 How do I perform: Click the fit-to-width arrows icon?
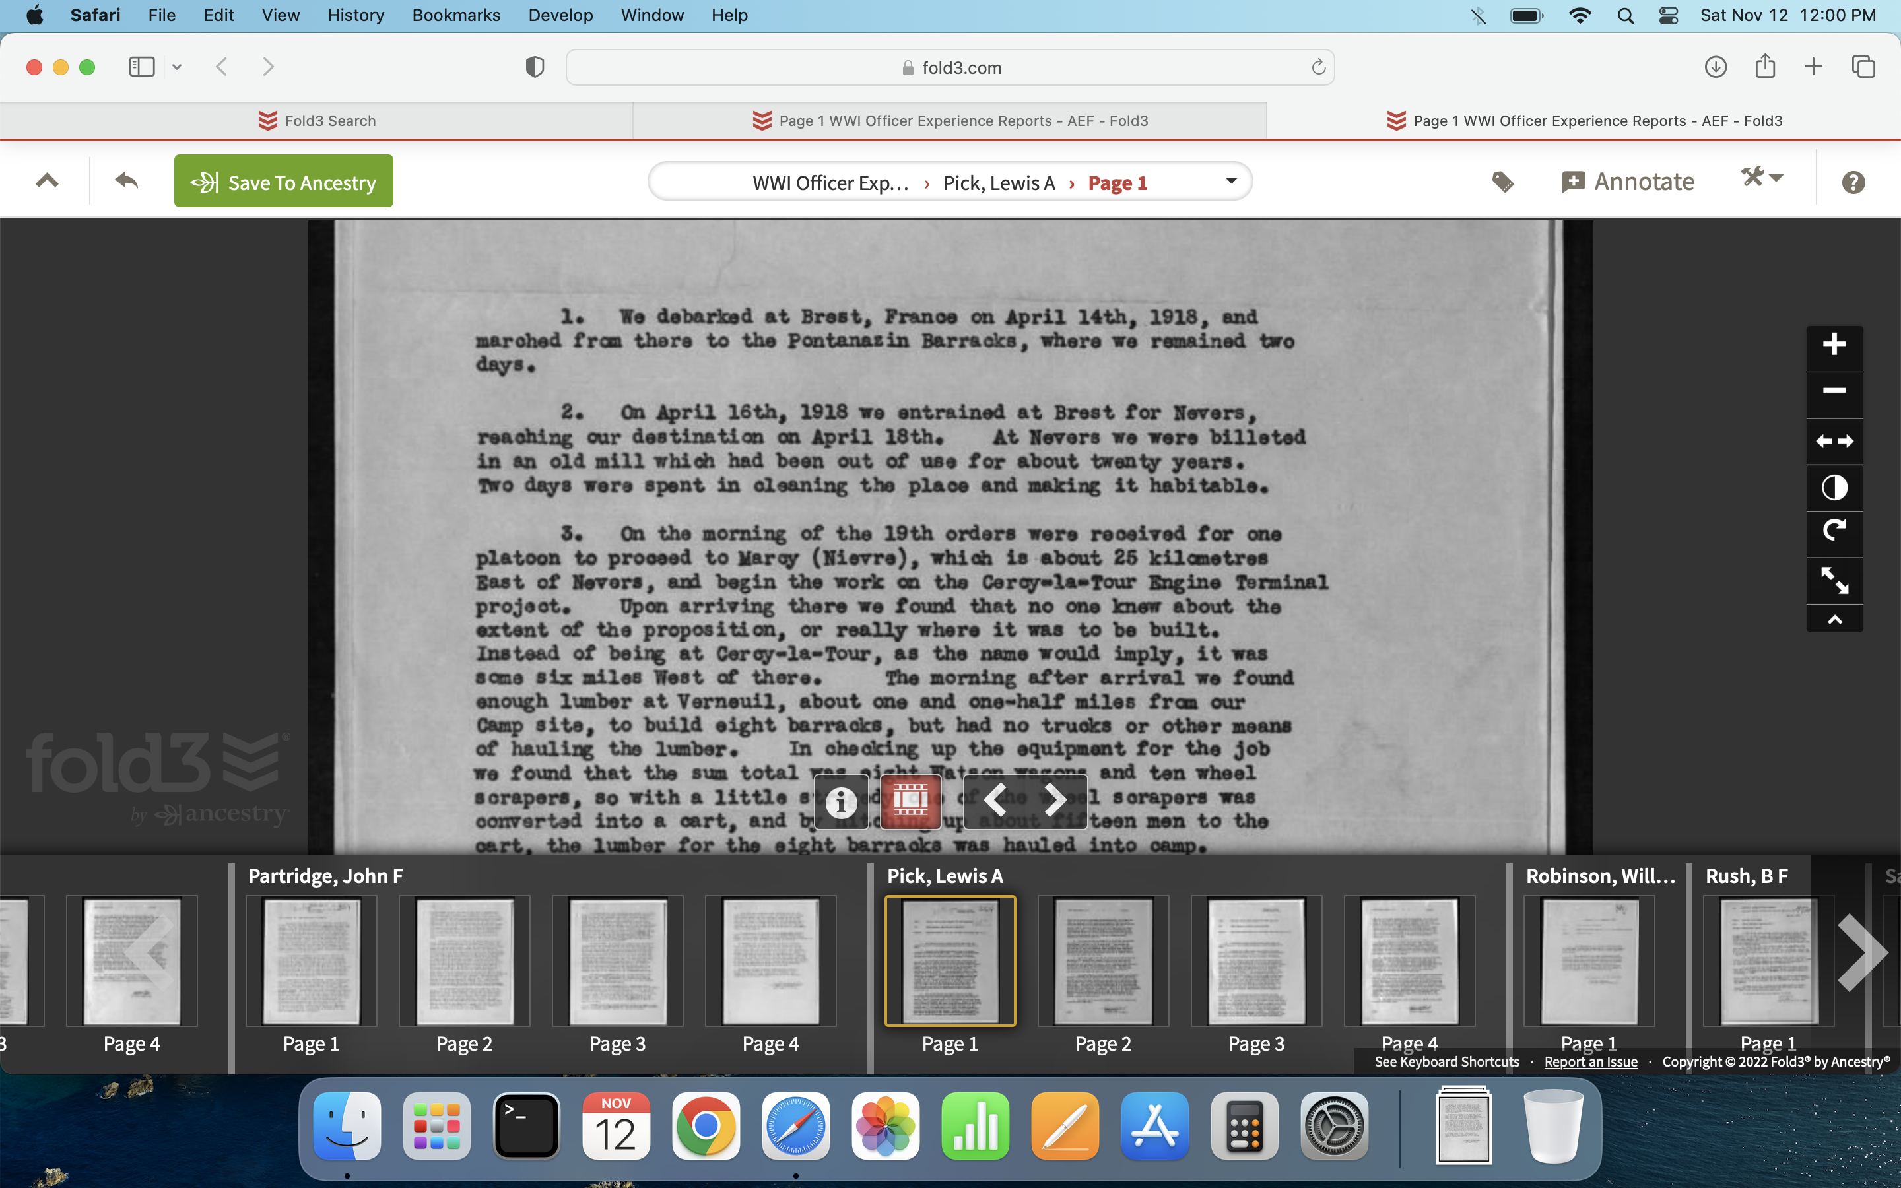tap(1834, 441)
